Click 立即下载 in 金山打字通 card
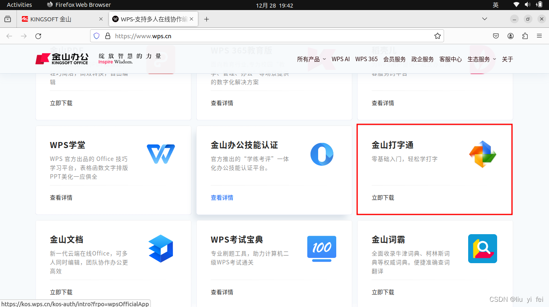 coord(383,198)
